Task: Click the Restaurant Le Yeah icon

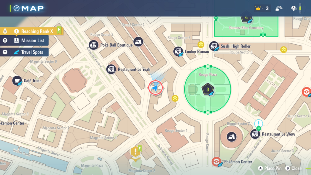Action: 111,69
